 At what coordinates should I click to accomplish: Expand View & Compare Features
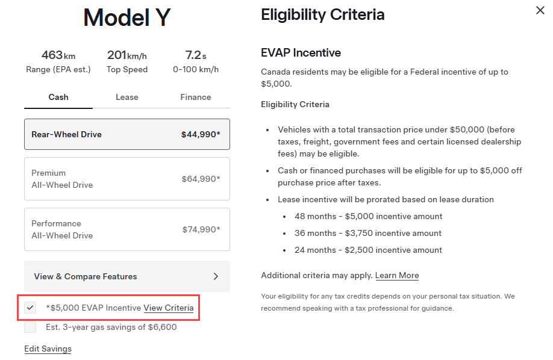[86, 276]
